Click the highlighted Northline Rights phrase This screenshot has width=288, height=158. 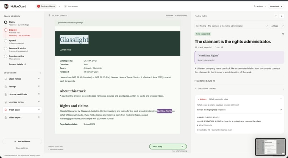coord(164,111)
